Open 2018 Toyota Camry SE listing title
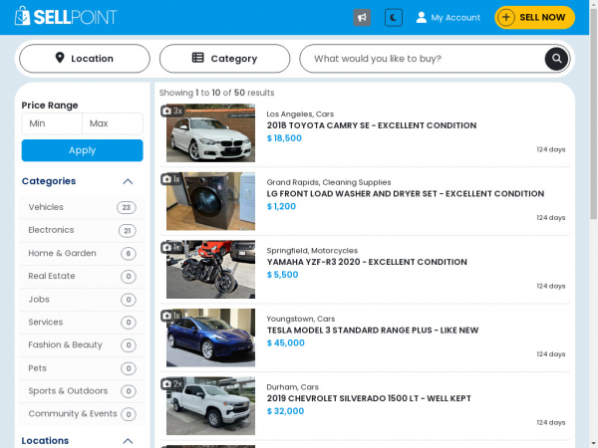 coord(372,125)
